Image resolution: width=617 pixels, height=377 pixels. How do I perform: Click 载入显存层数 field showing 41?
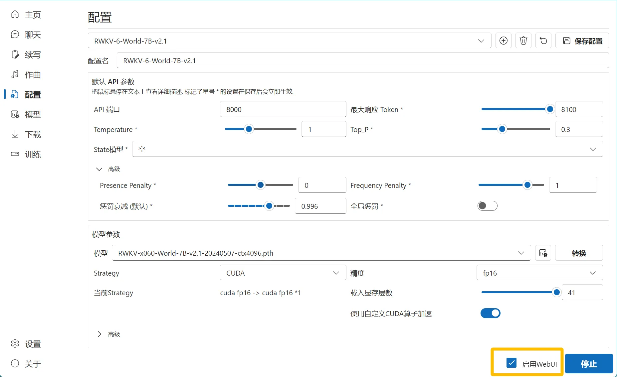[582, 292]
